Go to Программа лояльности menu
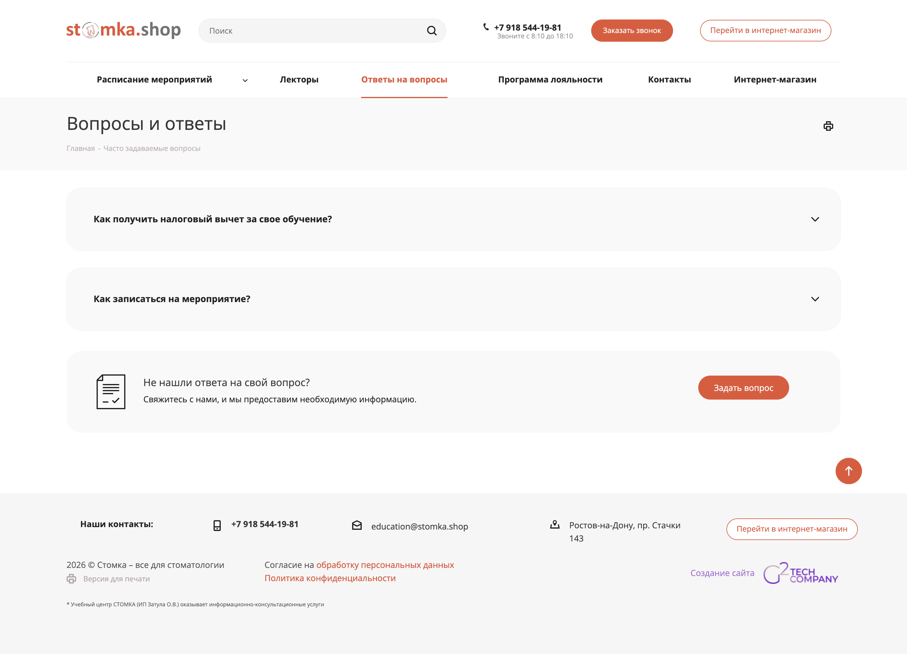This screenshot has height=654, width=907. 550,79
